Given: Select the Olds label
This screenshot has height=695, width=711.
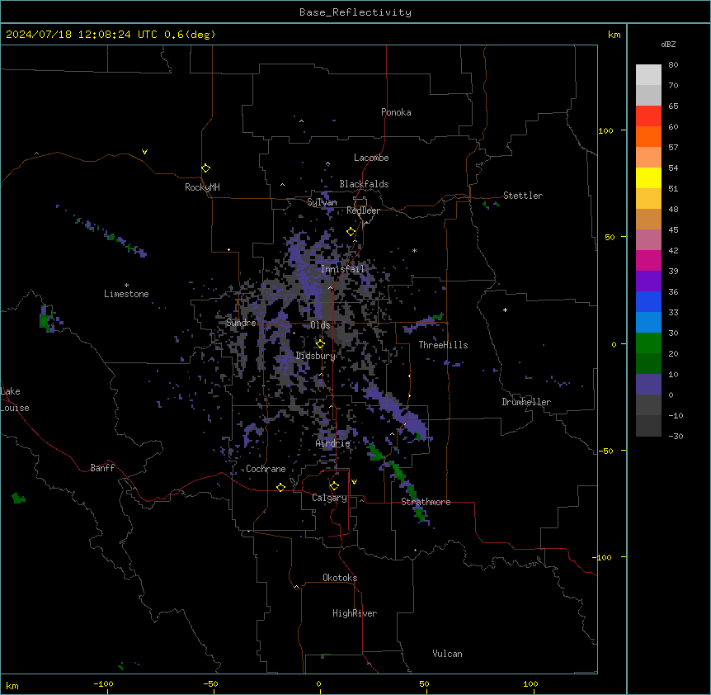Looking at the screenshot, I should coord(320,325).
